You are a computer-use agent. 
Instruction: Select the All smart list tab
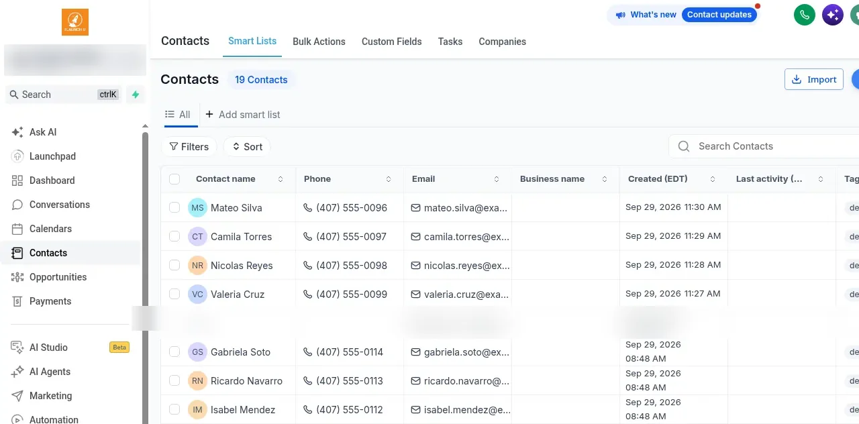(x=178, y=115)
